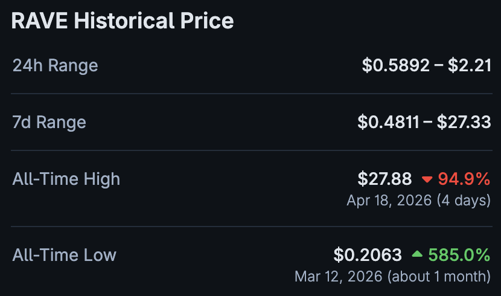The height and width of the screenshot is (296, 501).
Task: Select the 7d Range label
Action: [49, 123]
